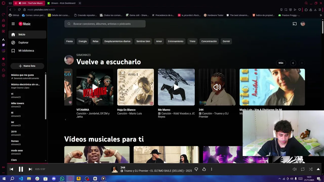The image size is (324, 182).
Task: Open the player three-dot options menu
Action: point(212,169)
